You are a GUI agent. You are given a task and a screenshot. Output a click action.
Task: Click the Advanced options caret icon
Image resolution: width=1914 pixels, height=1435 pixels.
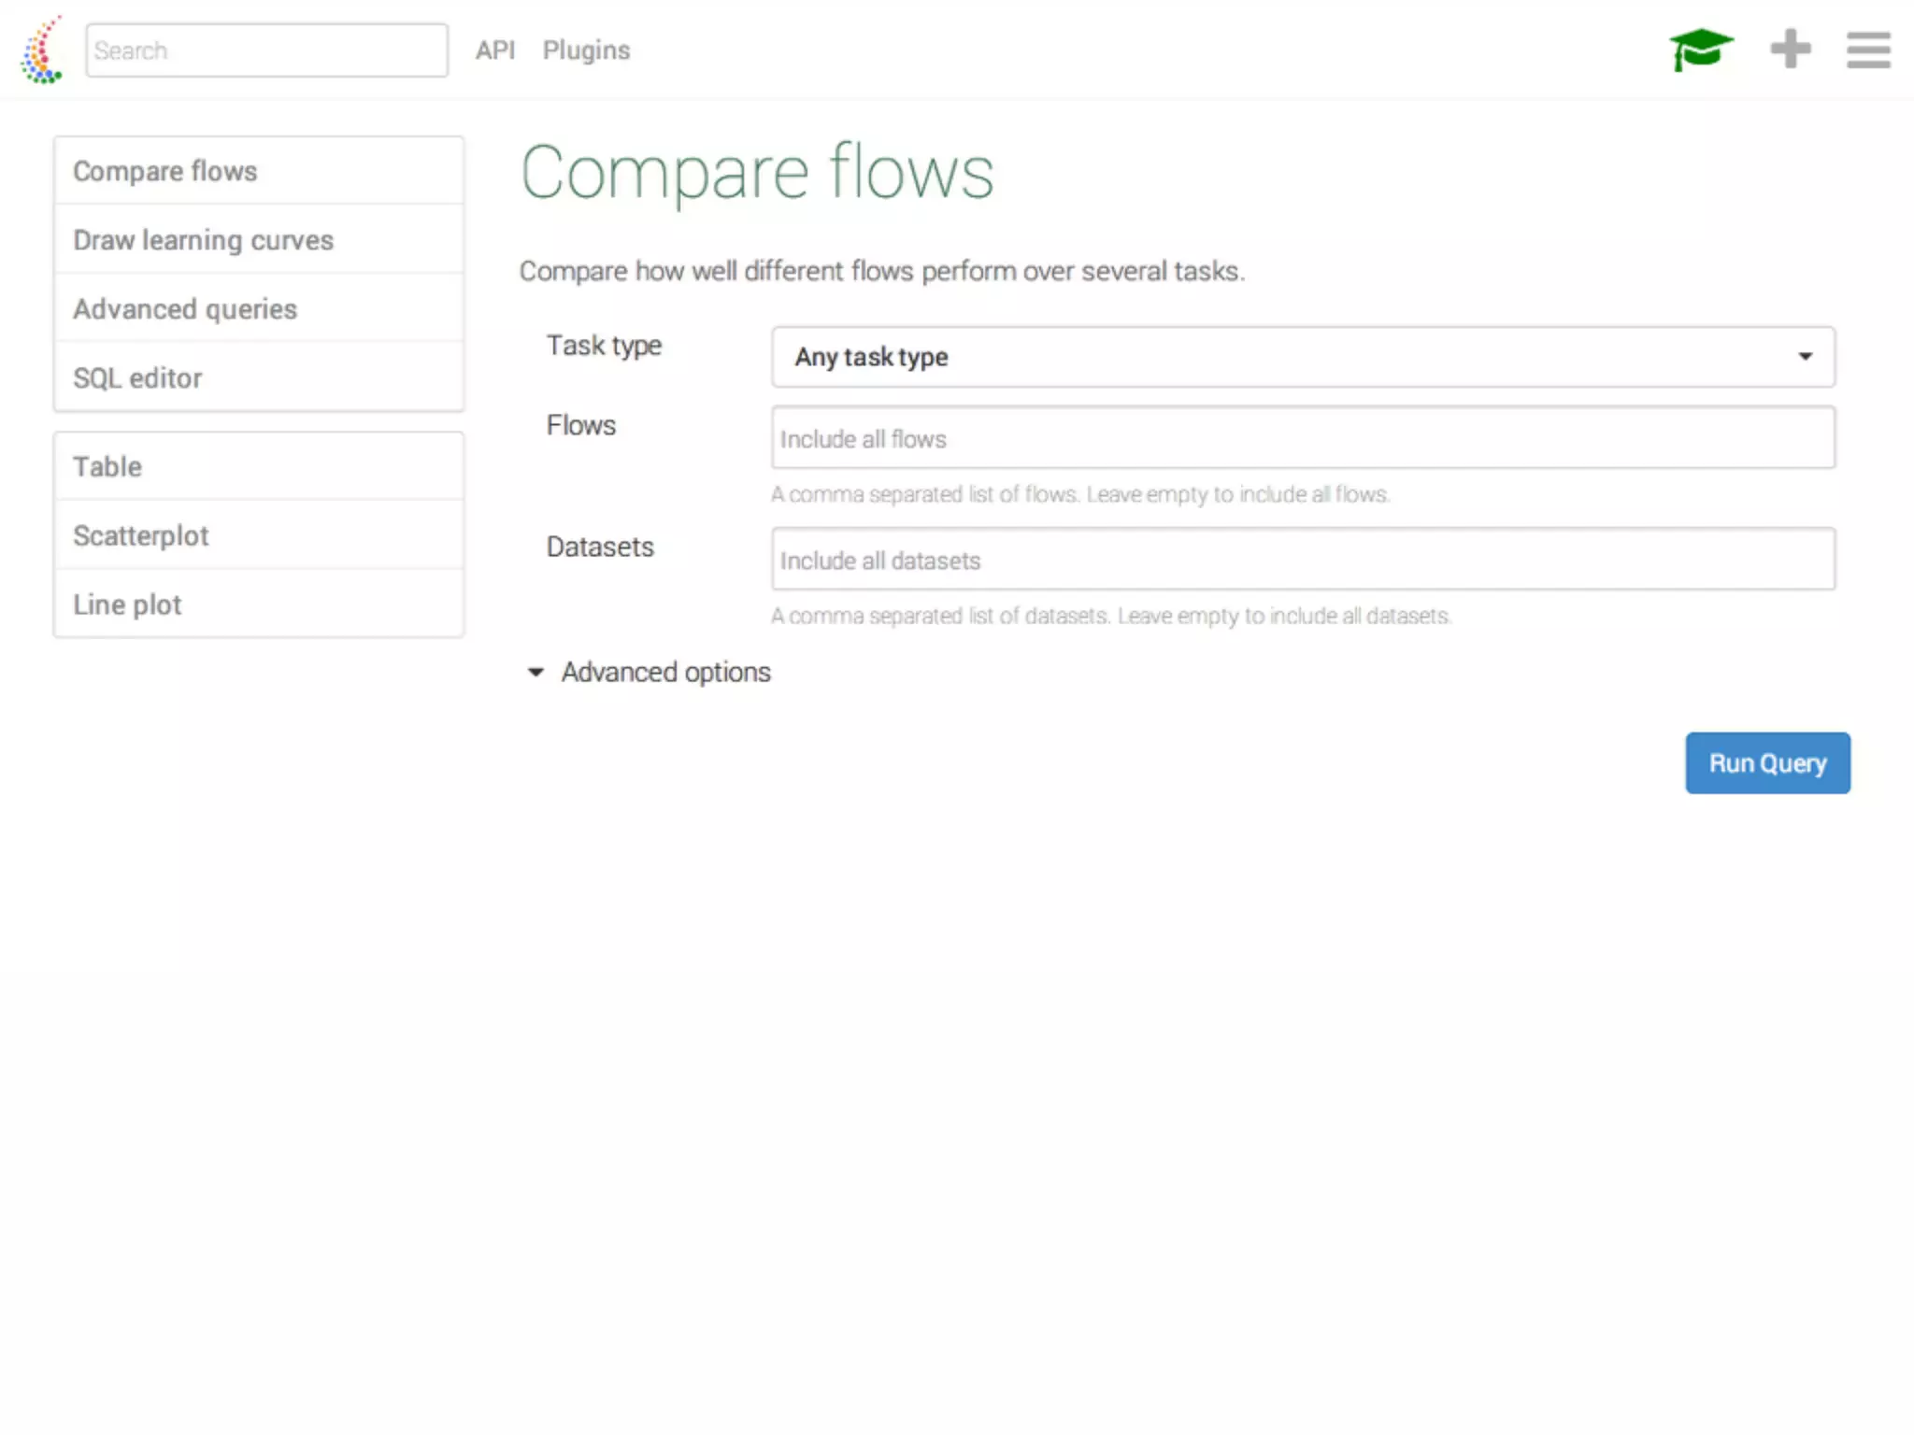click(x=536, y=673)
